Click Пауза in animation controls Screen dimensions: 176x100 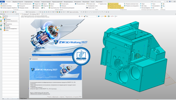coord(153,4)
